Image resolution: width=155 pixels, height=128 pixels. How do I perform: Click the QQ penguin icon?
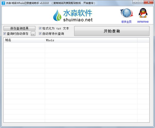click(x=143, y=13)
